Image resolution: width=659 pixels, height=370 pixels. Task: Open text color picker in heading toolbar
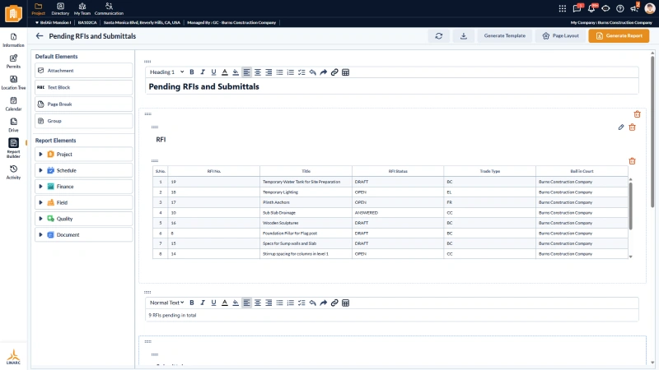[x=224, y=72]
